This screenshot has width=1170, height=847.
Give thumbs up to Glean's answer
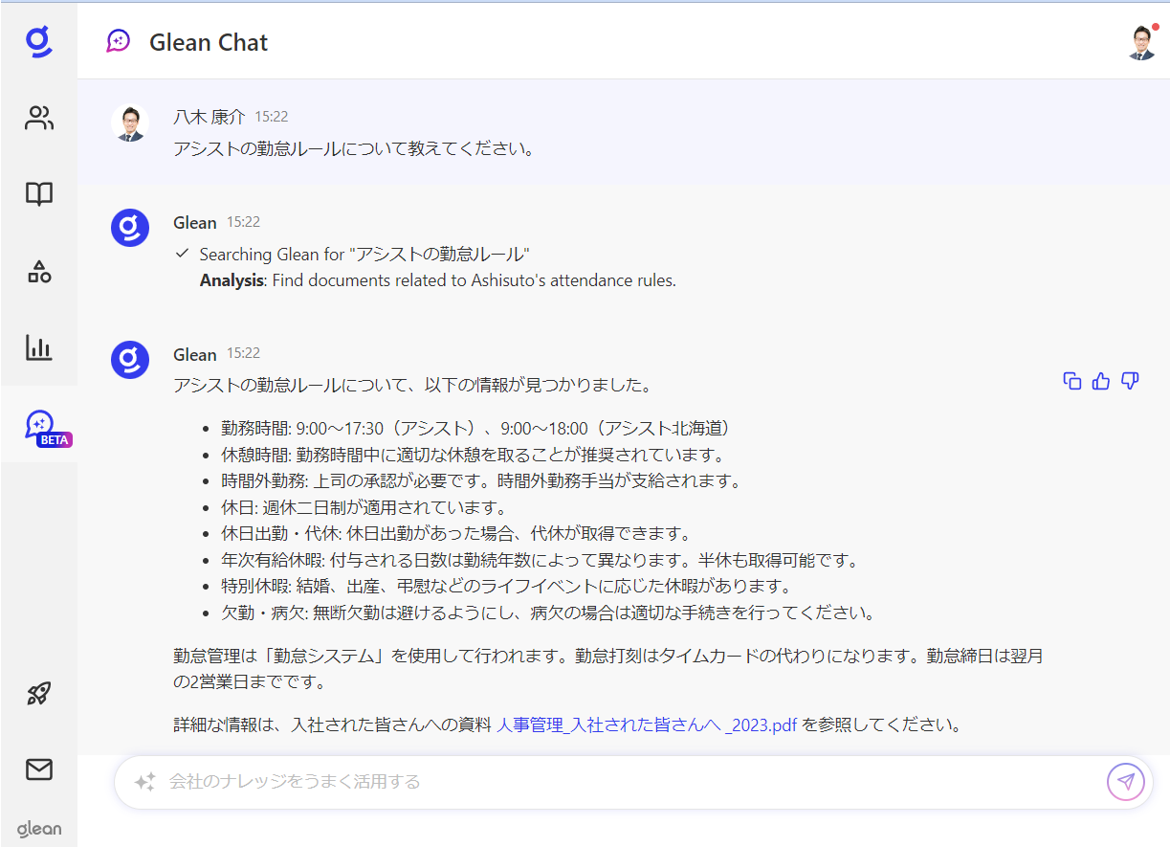(1101, 381)
